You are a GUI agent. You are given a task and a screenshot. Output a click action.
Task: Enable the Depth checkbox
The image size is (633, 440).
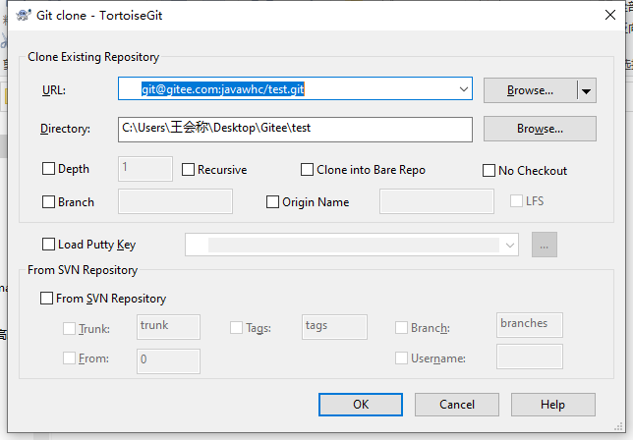pyautogui.click(x=48, y=169)
